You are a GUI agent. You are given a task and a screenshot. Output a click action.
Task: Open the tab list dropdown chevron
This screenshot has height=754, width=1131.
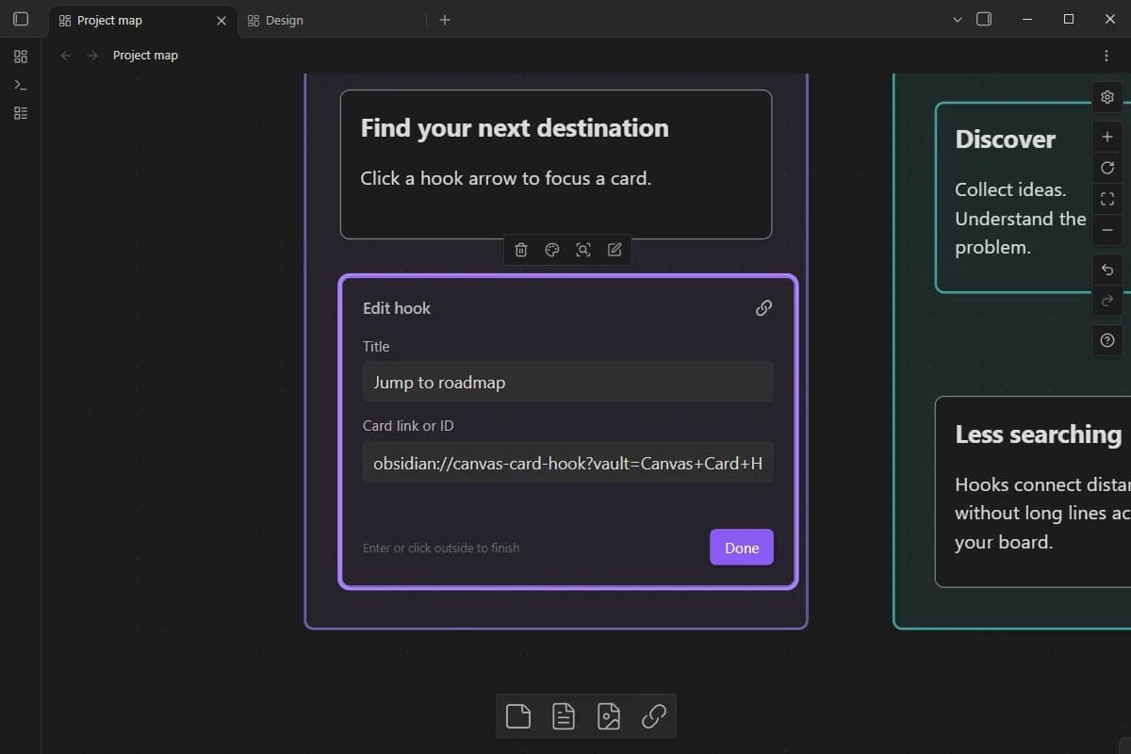pos(958,20)
